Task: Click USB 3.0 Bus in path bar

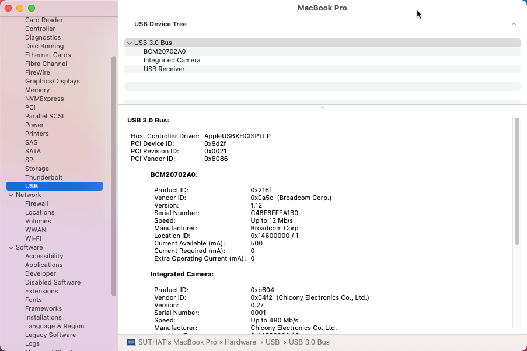Action: click(x=309, y=342)
